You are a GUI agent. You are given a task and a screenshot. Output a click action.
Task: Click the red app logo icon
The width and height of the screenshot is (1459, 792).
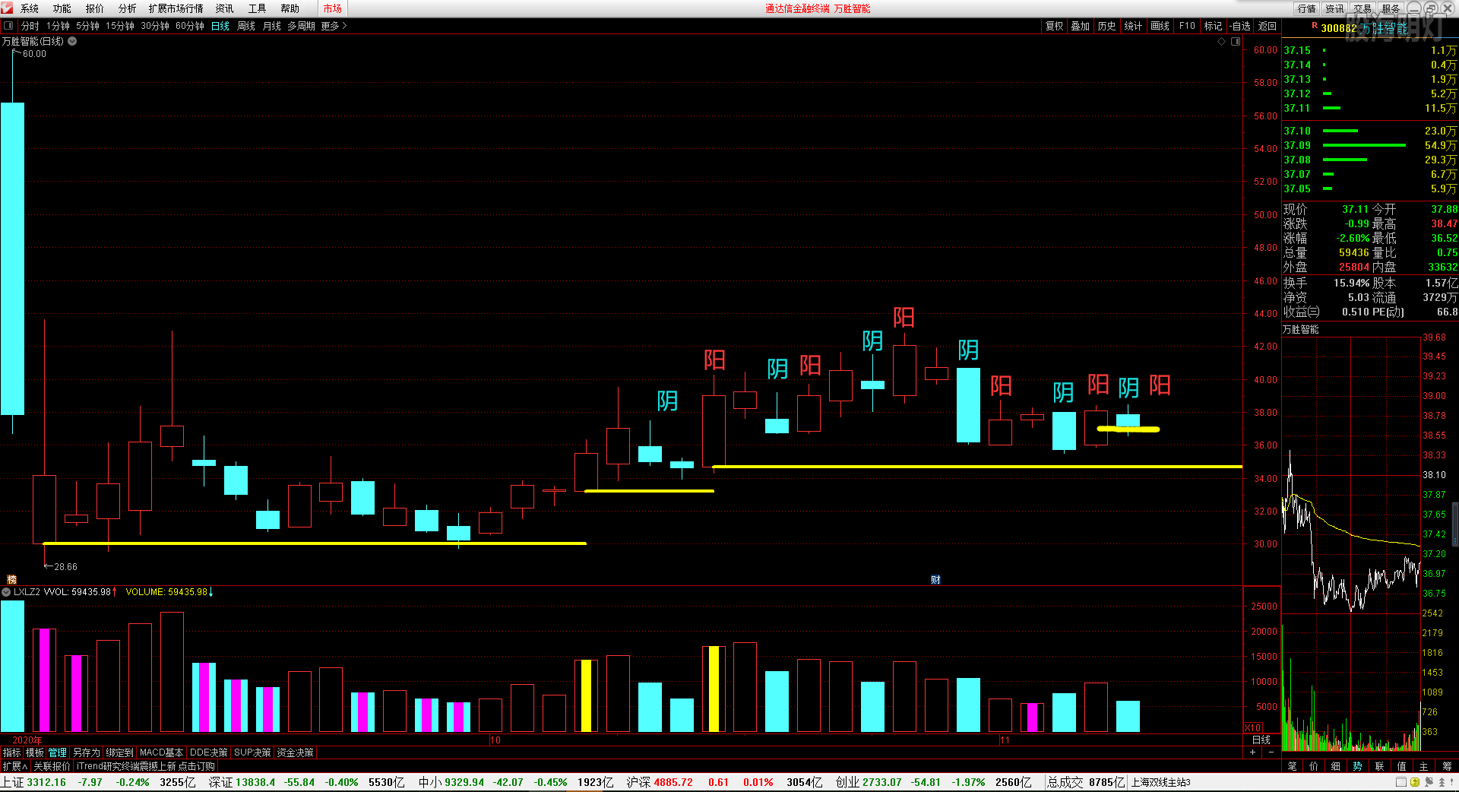[x=7, y=8]
